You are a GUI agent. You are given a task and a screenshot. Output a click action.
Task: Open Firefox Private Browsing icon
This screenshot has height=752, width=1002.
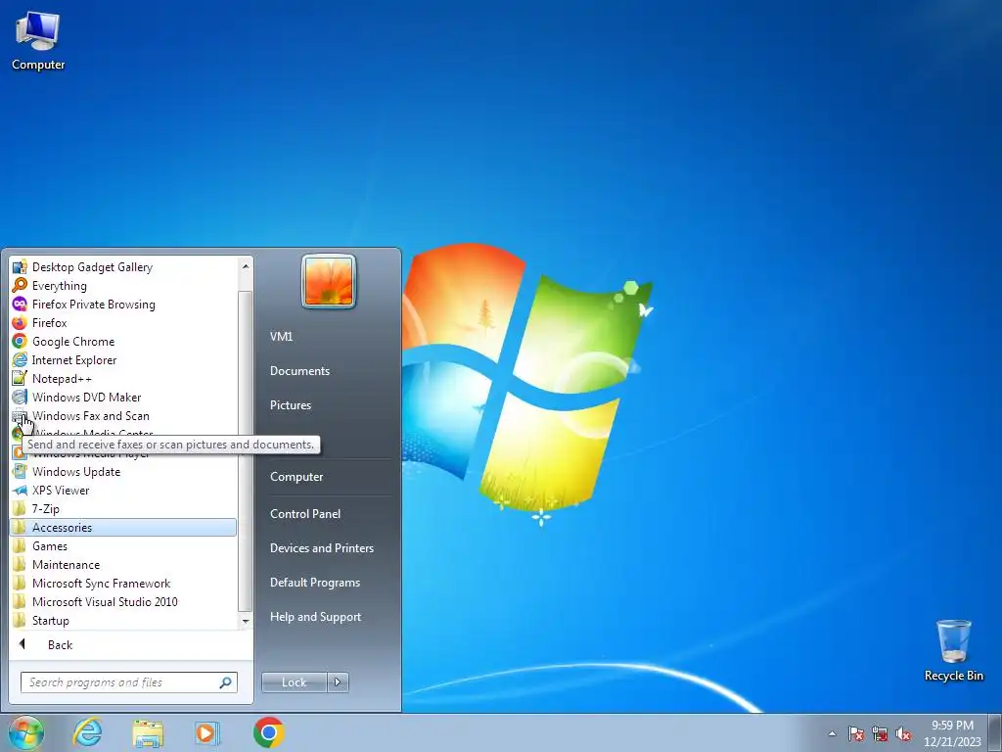pyautogui.click(x=20, y=304)
